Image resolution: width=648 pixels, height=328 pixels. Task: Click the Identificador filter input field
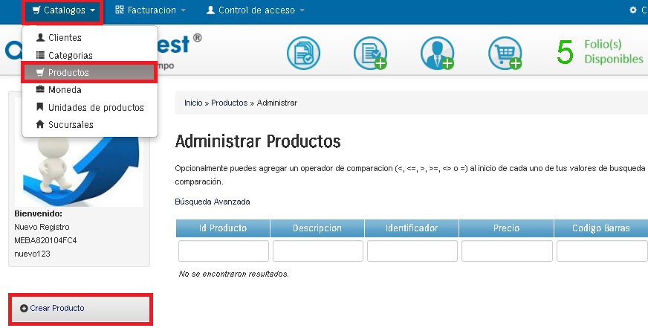(x=412, y=251)
